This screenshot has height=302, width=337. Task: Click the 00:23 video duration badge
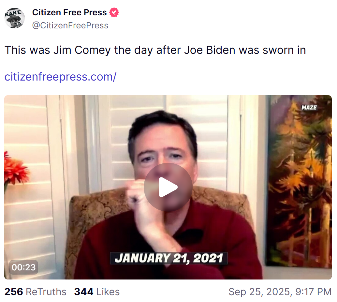23,267
